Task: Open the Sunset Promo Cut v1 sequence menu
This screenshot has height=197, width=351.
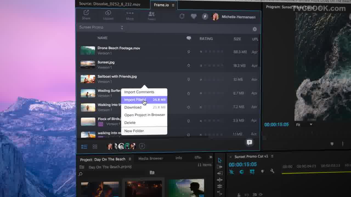Action: [272, 156]
